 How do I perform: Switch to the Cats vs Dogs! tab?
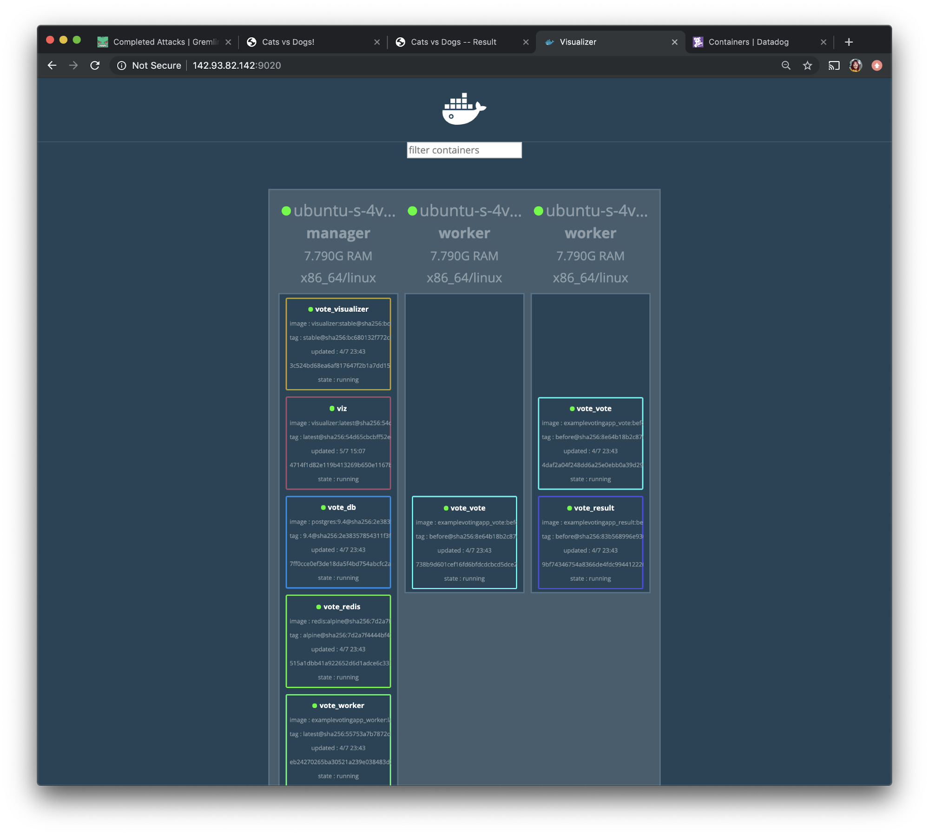point(288,41)
